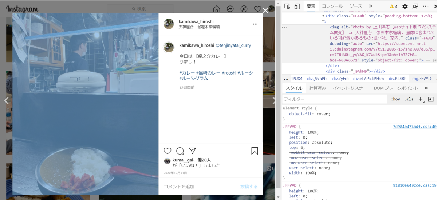Open the activity heart icon in the header

[x=257, y=9]
